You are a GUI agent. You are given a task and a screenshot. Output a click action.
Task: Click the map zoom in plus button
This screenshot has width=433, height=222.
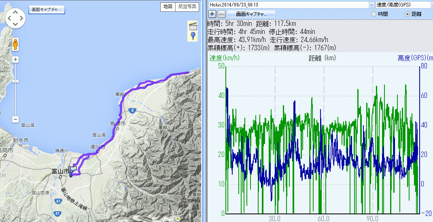pyautogui.click(x=15, y=59)
